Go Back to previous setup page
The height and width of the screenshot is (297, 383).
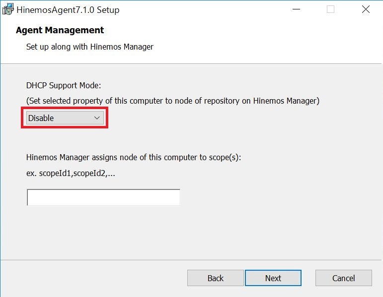point(216,278)
